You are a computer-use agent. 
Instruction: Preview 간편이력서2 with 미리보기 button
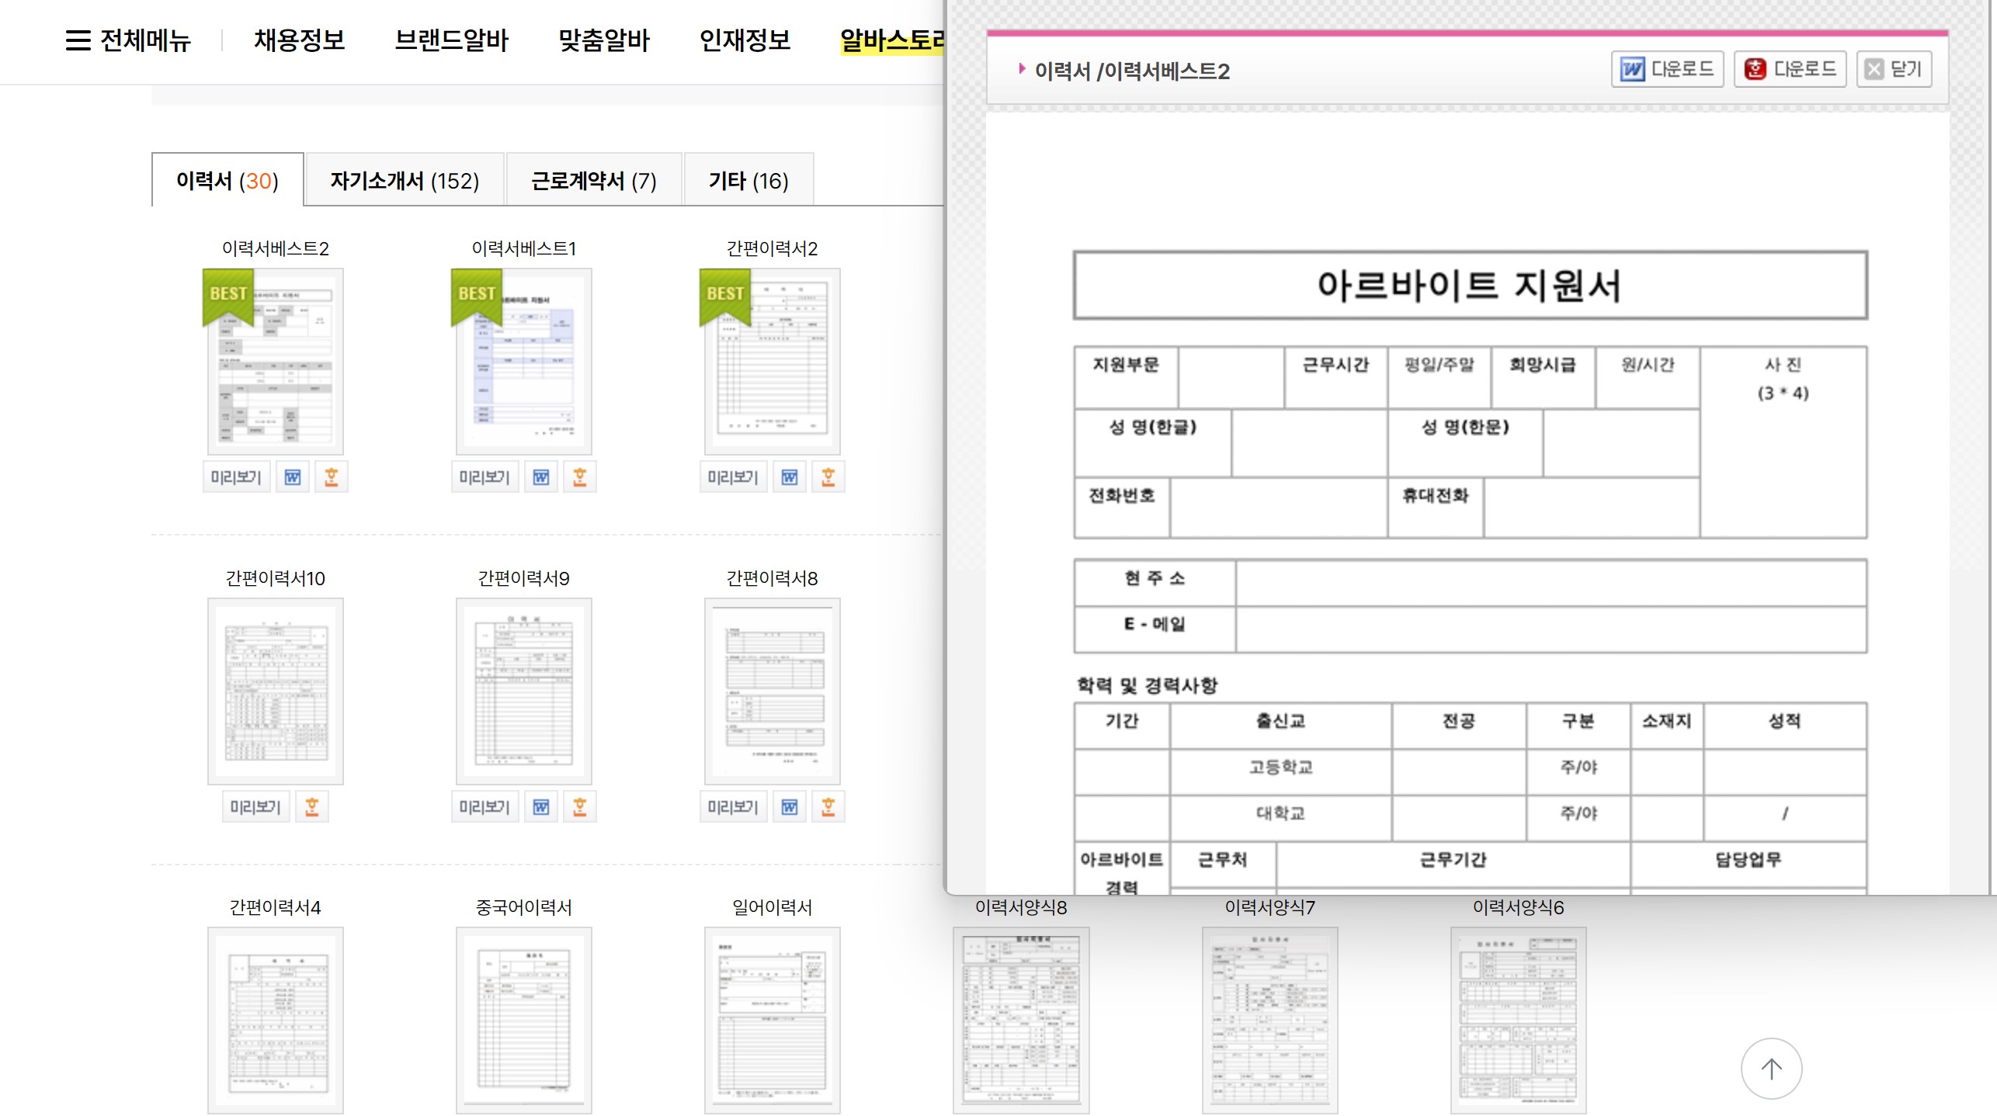click(732, 477)
